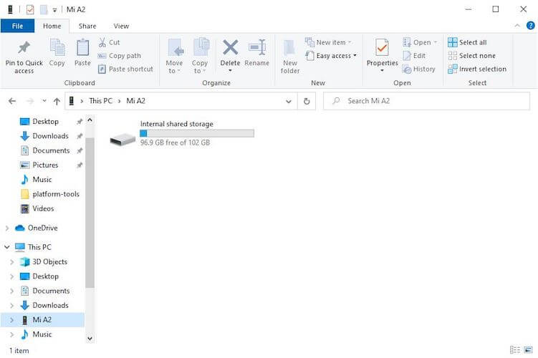Open Customize Quick Access Toolbar dropdown
The height and width of the screenshot is (358, 538).
coord(54,10)
